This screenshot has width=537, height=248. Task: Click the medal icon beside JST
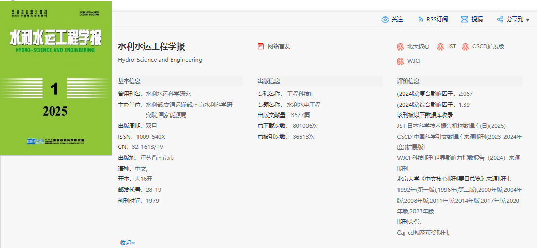click(441, 47)
